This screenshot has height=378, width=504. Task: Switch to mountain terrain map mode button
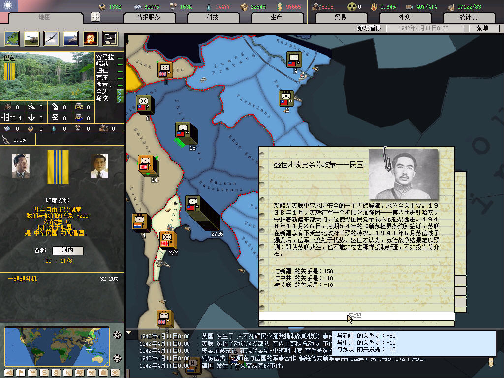[x=9, y=373]
